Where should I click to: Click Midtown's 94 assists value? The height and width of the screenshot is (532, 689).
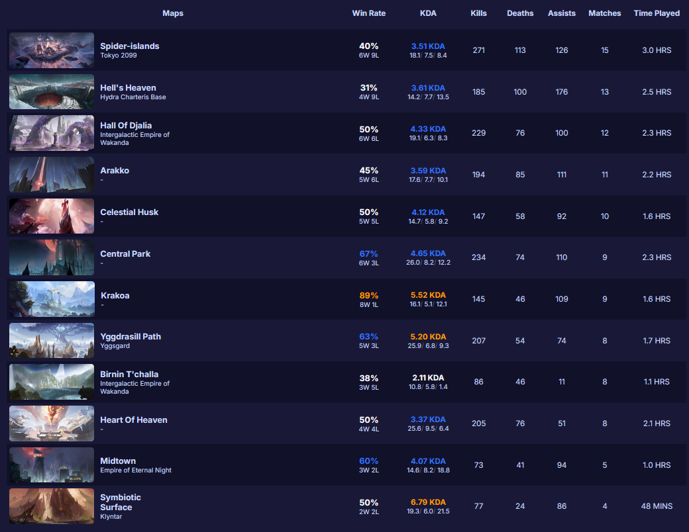(x=562, y=465)
